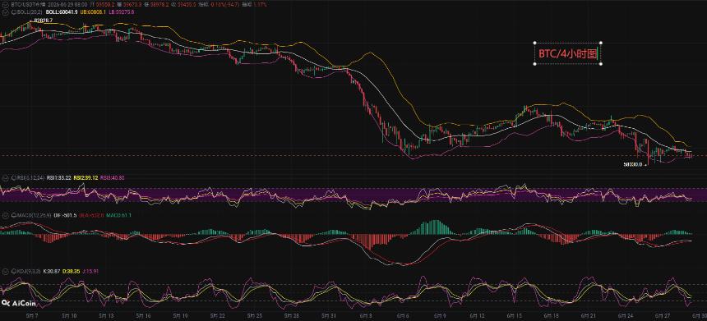Click the RSI1:33.22 value
This screenshot has height=321, width=707.
tap(58, 178)
